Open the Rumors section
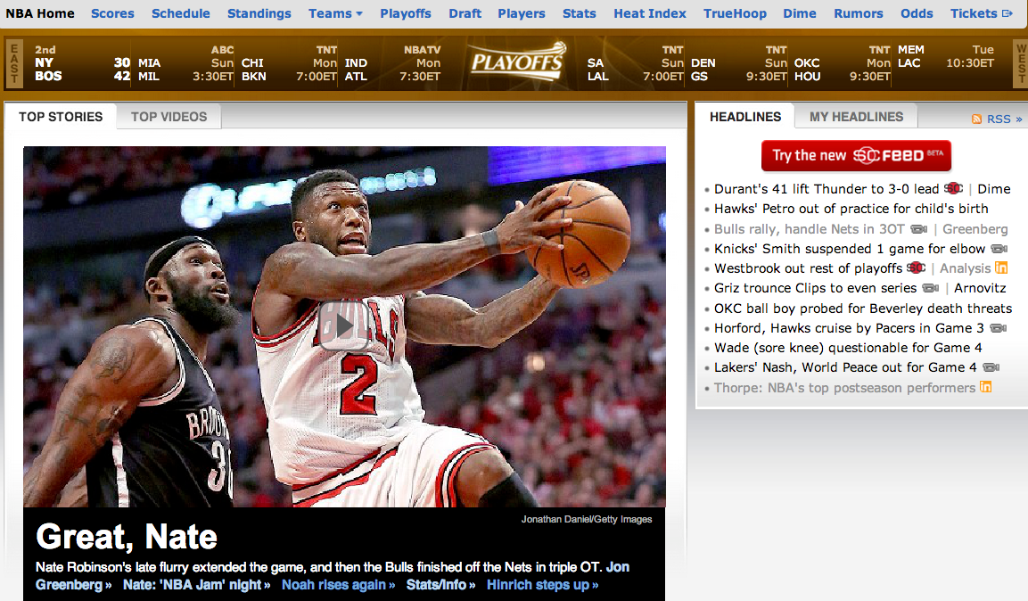1028x601 pixels. (x=859, y=13)
